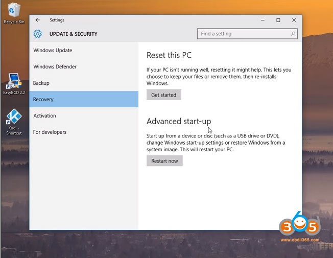The width and height of the screenshot is (333, 258).
Task: Click the search magnifier icon
Action: [x=293, y=34]
